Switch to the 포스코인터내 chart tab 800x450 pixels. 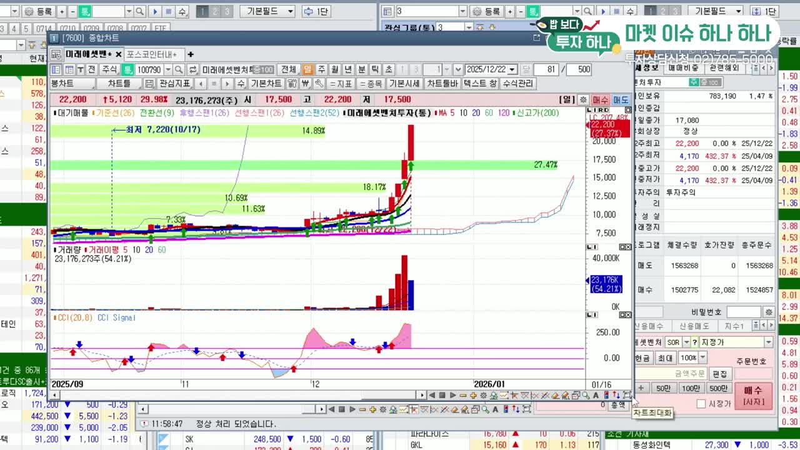152,54
